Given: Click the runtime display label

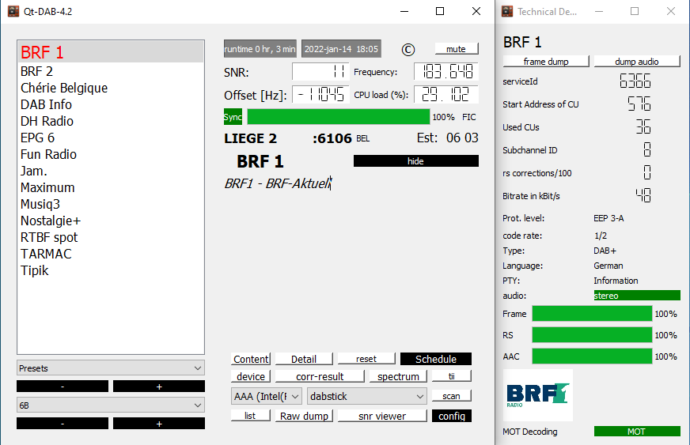Looking at the screenshot, I should point(260,49).
